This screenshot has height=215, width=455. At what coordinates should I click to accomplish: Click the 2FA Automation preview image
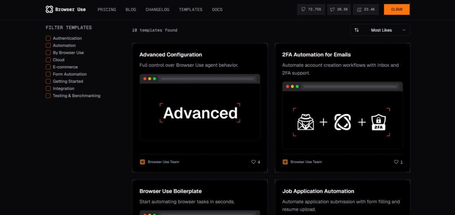tap(342, 115)
